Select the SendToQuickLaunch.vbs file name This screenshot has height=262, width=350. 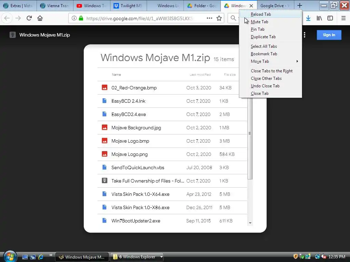(138, 168)
